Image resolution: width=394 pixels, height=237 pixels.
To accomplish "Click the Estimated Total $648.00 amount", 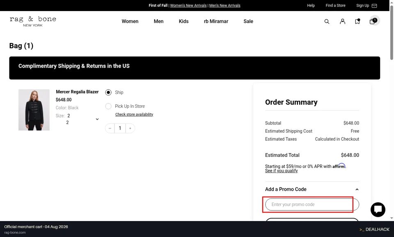I will coord(350,155).
